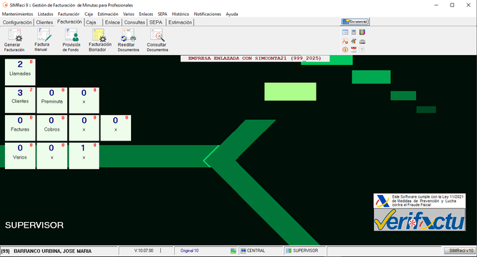This screenshot has width=477, height=257.
Task: Click the Original 10 status text
Action: [x=189, y=251]
